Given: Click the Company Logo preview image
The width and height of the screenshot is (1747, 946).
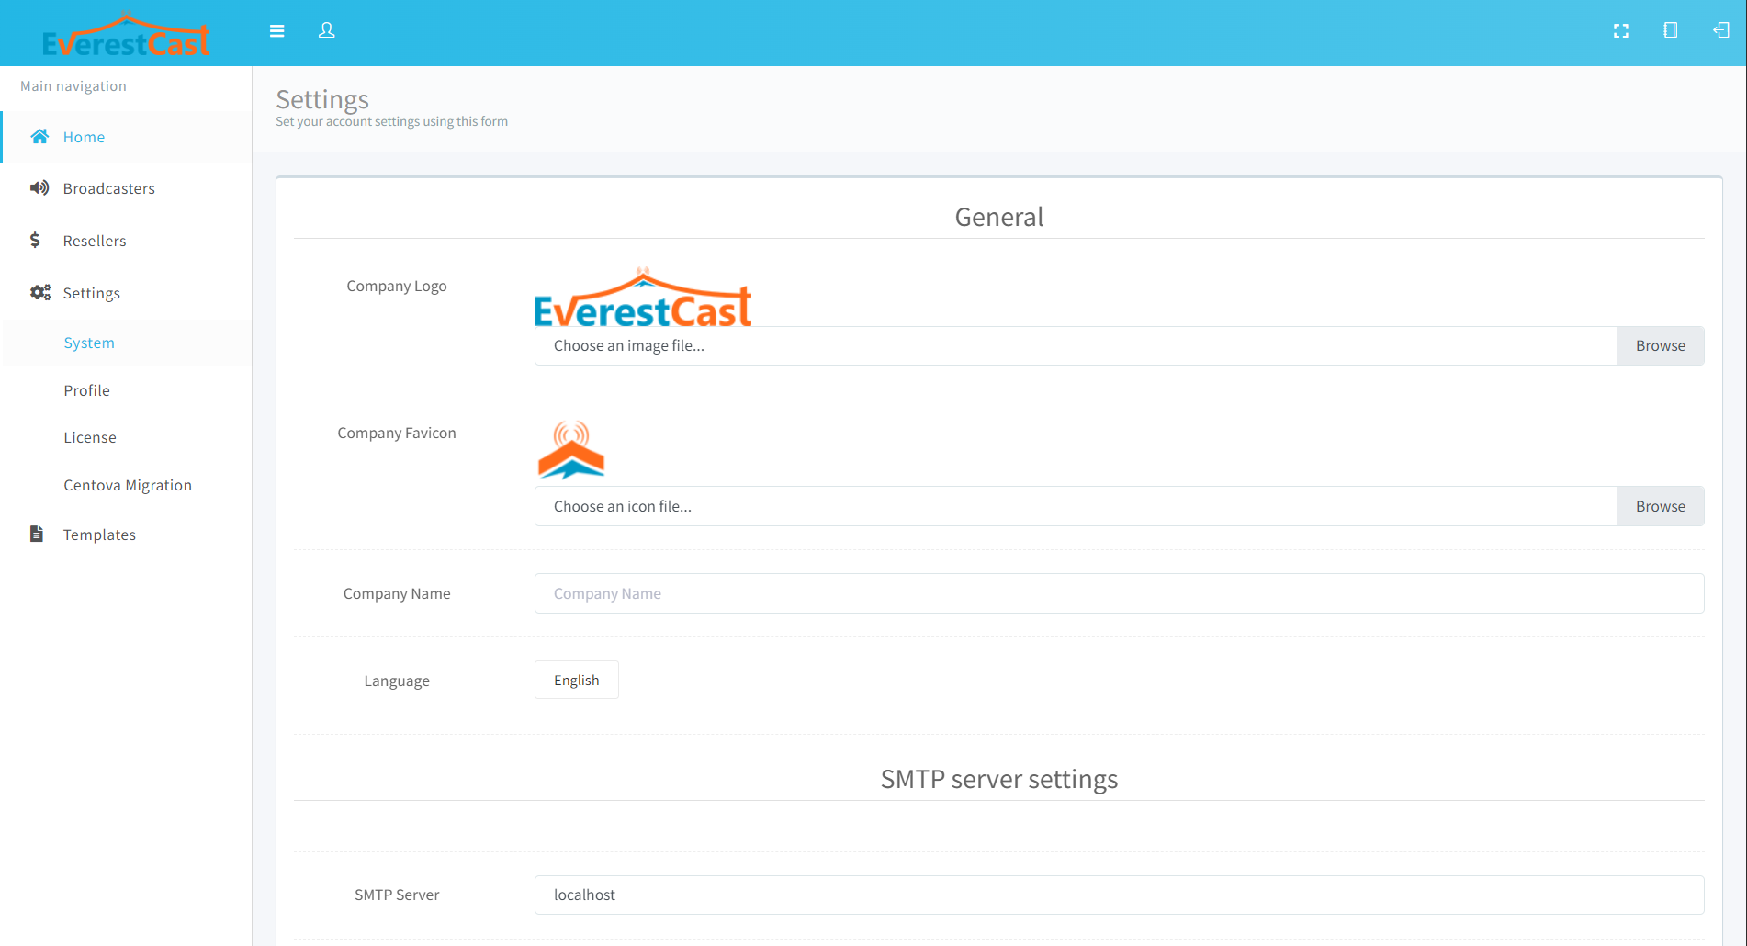Looking at the screenshot, I should point(643,298).
